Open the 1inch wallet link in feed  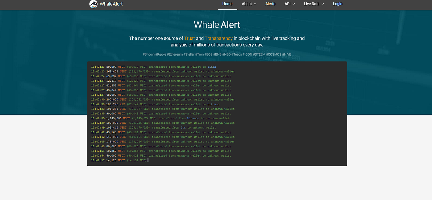click(x=212, y=67)
